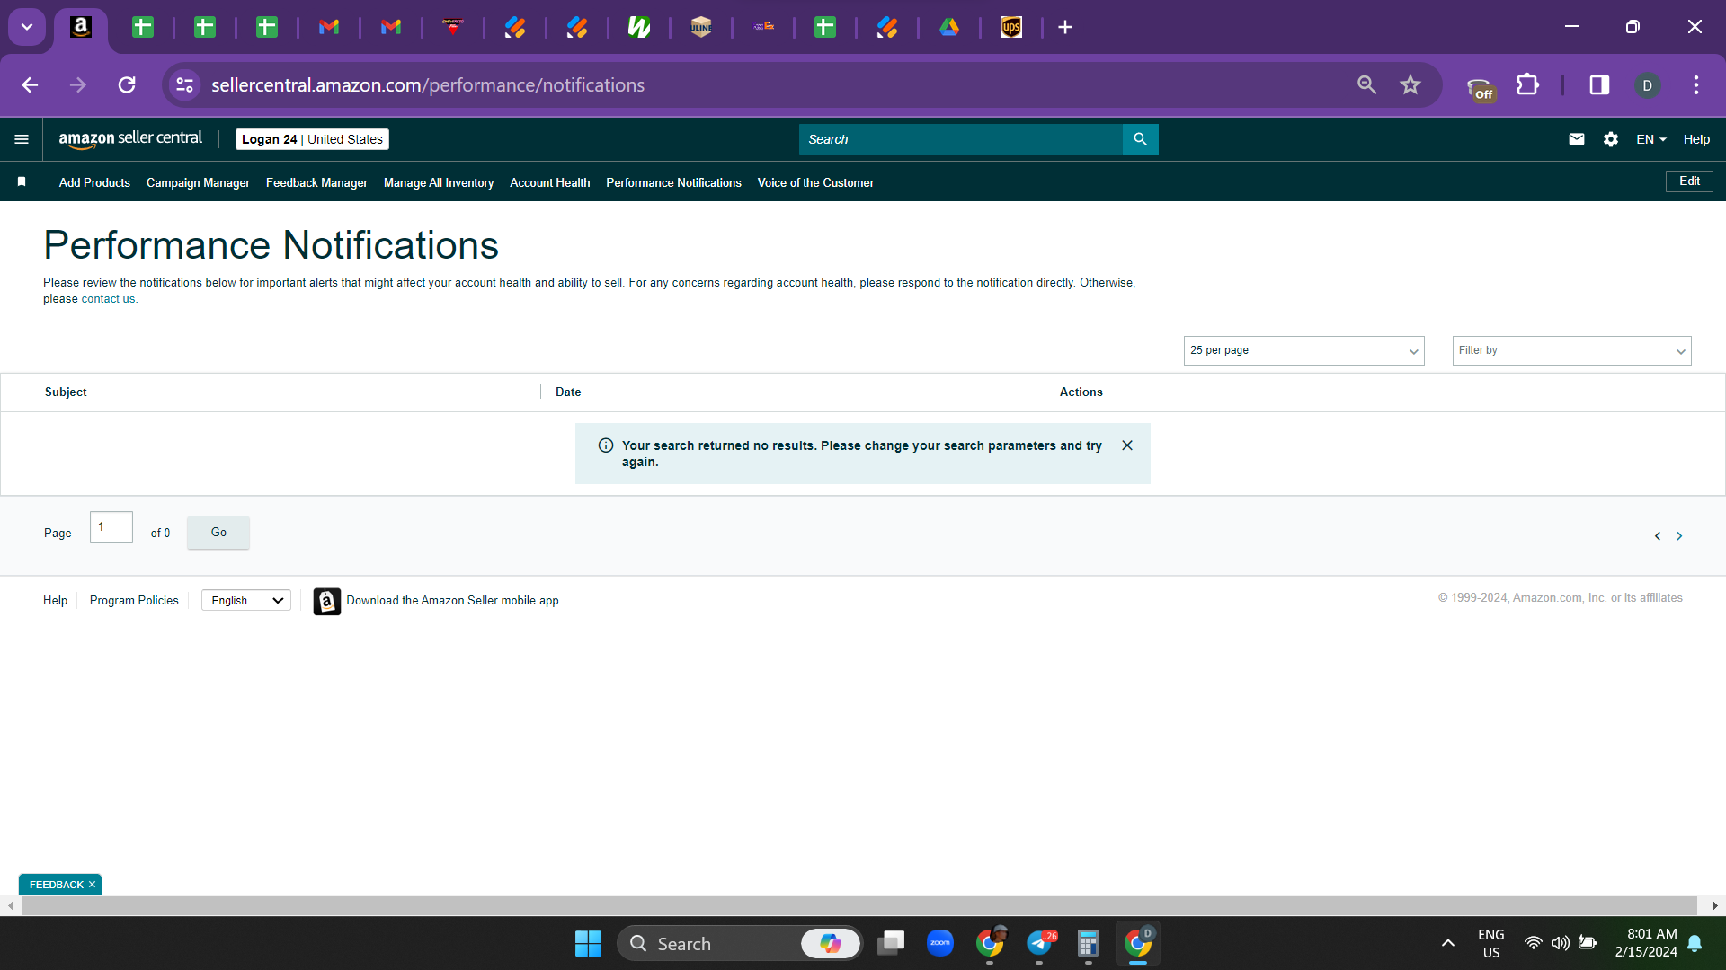Open Account Health menu item

tap(550, 182)
